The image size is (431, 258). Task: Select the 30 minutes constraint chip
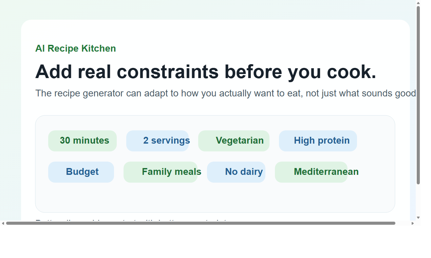pyautogui.click(x=82, y=141)
